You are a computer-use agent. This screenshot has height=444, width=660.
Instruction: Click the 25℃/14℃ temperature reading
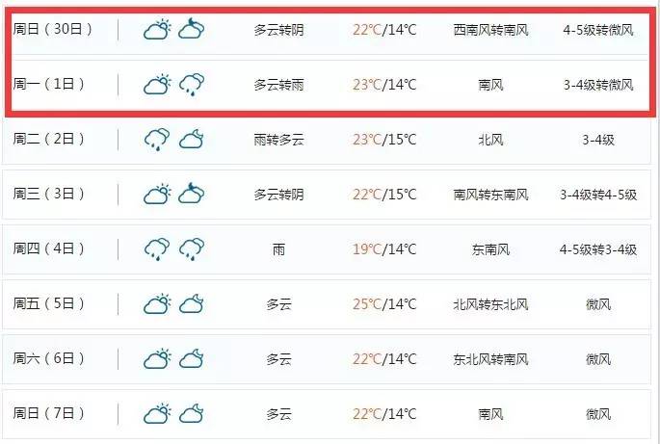[383, 304]
